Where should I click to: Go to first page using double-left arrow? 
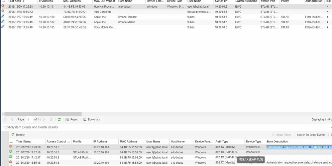click(5, 119)
